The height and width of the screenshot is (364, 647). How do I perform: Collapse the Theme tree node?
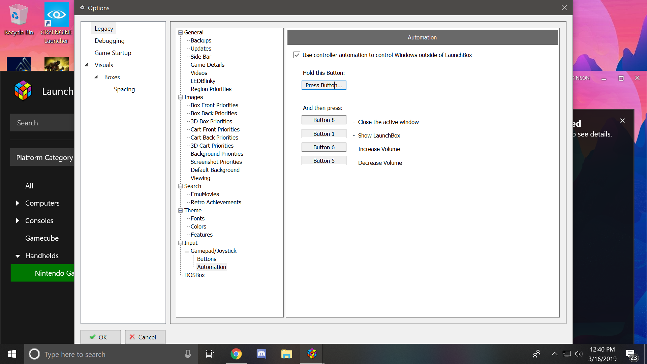point(180,211)
